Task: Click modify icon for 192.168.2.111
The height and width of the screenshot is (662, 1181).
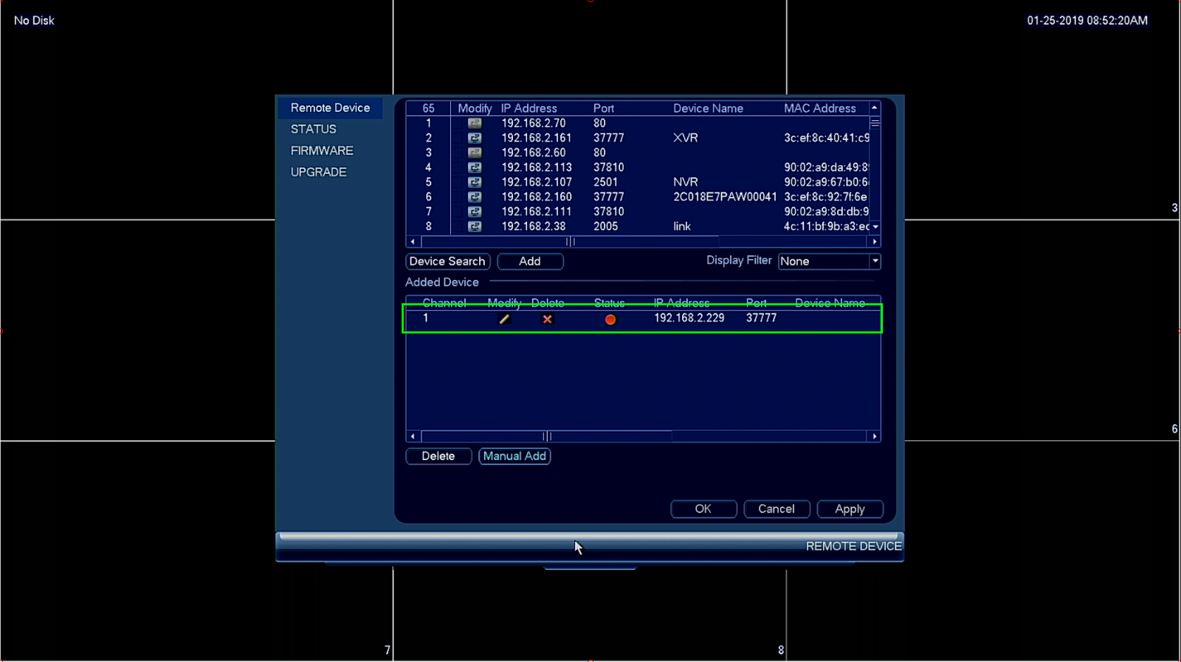Action: tap(475, 212)
